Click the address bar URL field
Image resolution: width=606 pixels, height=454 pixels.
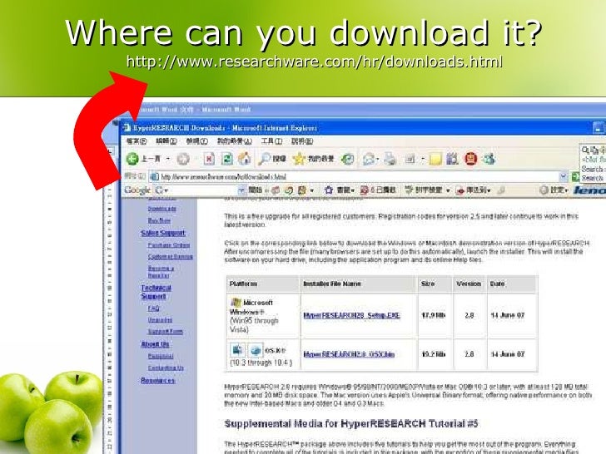pos(354,177)
